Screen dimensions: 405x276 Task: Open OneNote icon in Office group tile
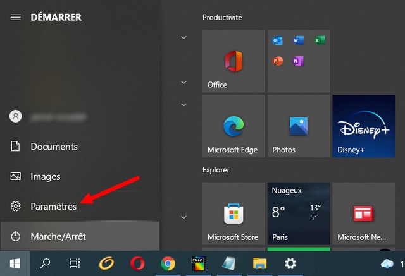pos(298,61)
